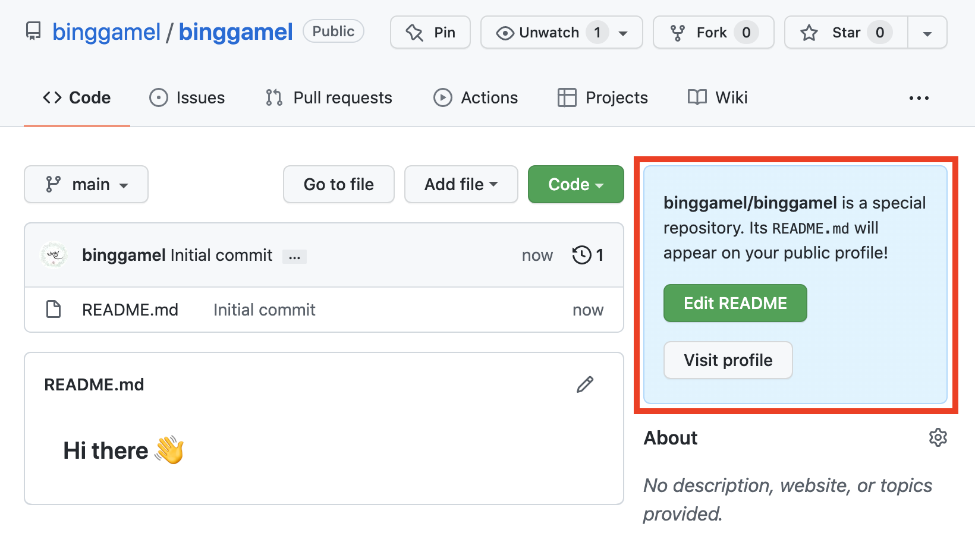Open the Issues tab
Image resolution: width=975 pixels, height=536 pixels.
click(x=187, y=97)
